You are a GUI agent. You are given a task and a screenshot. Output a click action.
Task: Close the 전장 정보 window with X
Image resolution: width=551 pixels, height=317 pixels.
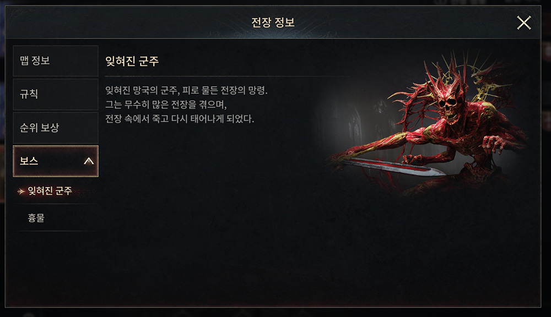(x=523, y=23)
